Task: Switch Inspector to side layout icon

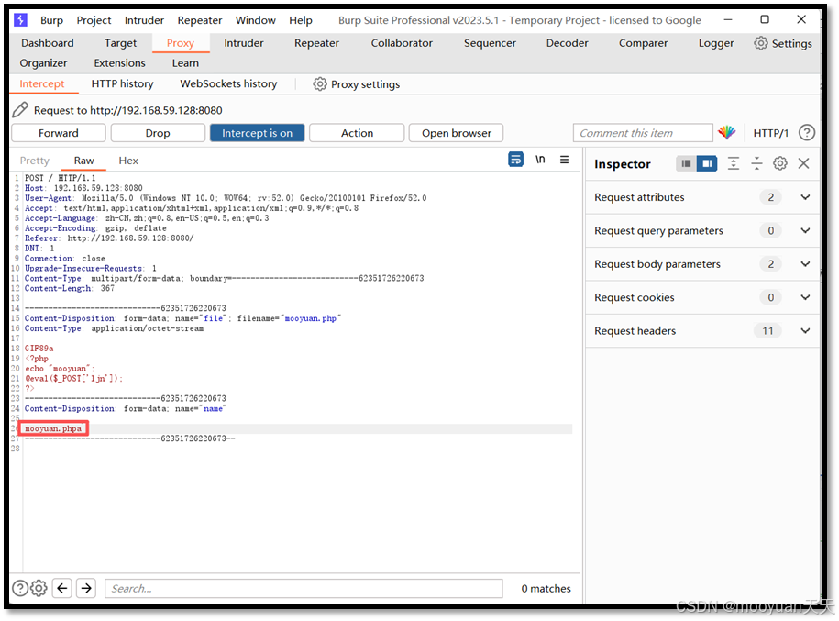Action: (x=707, y=163)
